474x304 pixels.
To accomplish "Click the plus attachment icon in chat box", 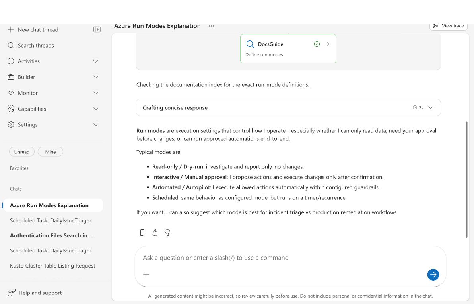I will pos(146,275).
